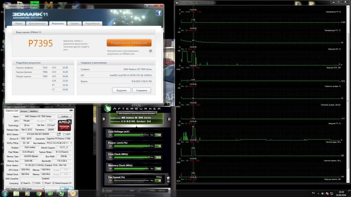
Task: Switch to the Дополнительно tab
Action: [x=37, y=24]
